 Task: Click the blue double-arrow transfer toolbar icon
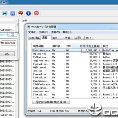coord(5,13)
